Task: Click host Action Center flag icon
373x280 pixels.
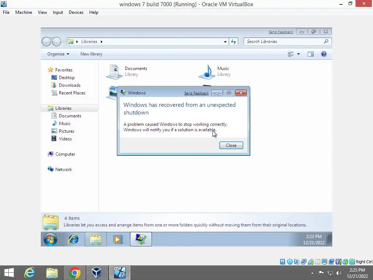Action: pos(321,273)
